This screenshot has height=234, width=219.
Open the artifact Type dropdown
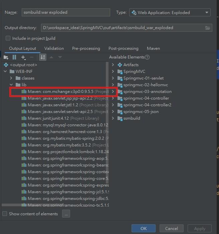[170, 13]
